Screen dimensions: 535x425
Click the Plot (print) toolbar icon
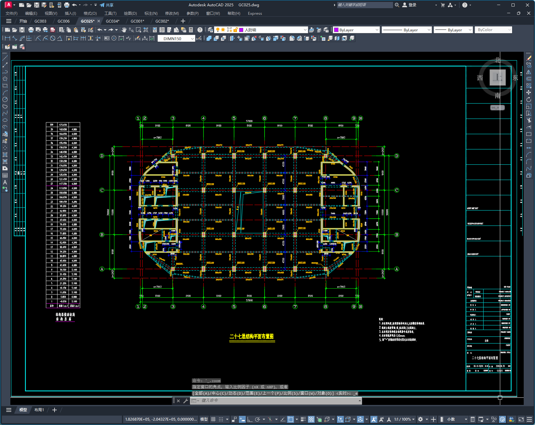coord(31,30)
